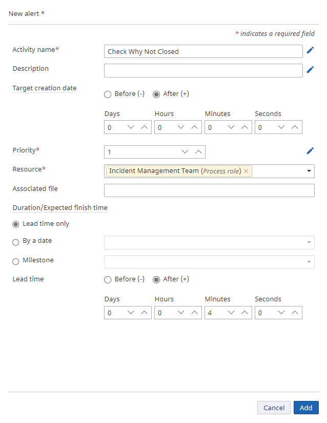Select the Before (-) option for Target creation date
This screenshot has height=423, width=327.
(108, 94)
